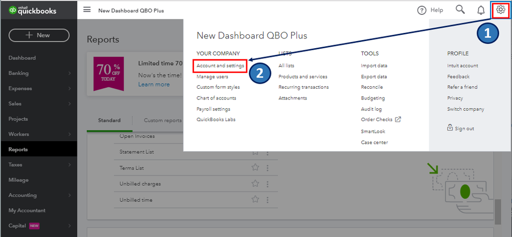This screenshot has width=512, height=237.
Task: Toggle the hamburger navigation menu icon
Action: click(87, 10)
